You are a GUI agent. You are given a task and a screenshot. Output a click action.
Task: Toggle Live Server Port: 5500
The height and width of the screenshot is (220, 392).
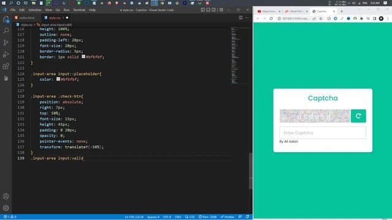(208, 217)
